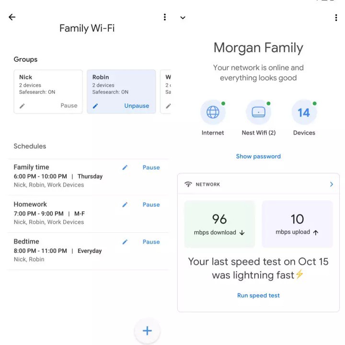Add a new schedule with plus button
The height and width of the screenshot is (345, 345).
click(147, 331)
